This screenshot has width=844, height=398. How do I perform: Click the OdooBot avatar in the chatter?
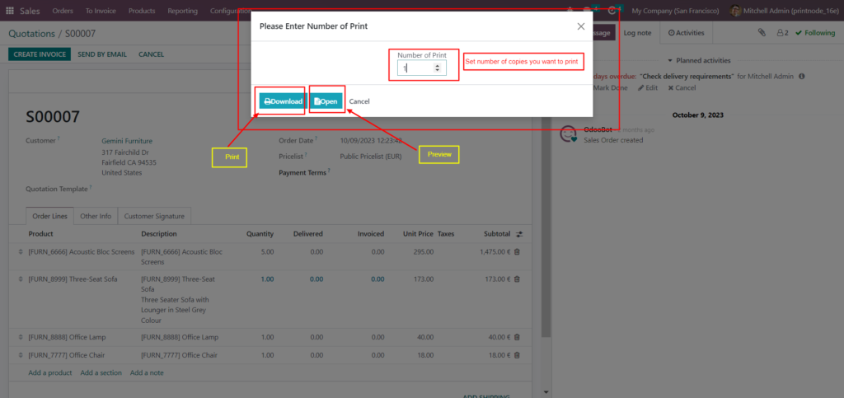(x=569, y=134)
